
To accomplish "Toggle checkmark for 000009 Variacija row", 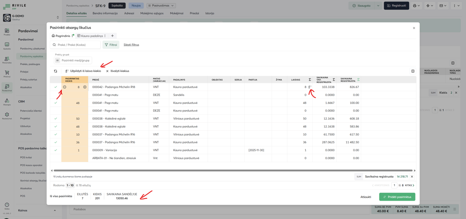I will click(56, 150).
